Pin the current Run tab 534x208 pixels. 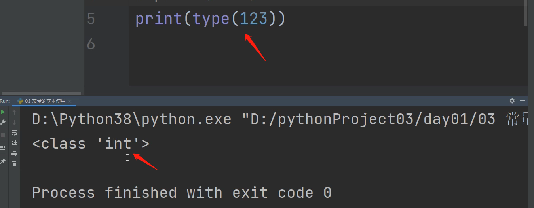coord(3,161)
